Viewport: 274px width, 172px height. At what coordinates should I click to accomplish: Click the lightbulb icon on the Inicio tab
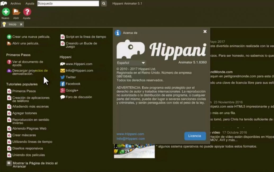[x=4, y=24]
